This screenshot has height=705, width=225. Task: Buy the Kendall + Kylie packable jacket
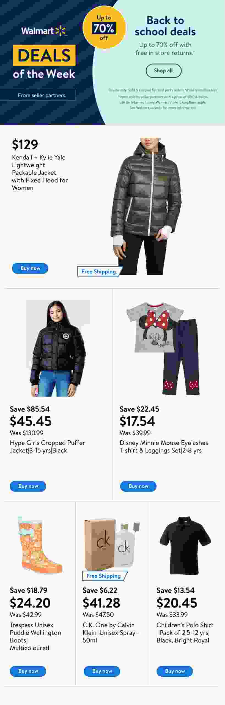30,268
